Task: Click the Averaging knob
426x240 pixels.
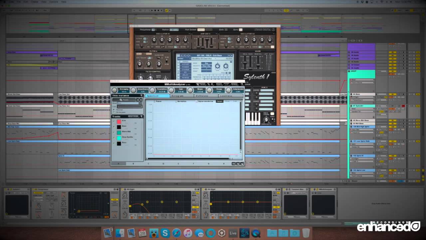Action: pyautogui.click(x=114, y=90)
